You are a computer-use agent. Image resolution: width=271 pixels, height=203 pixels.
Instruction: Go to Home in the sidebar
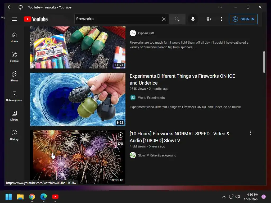14,38
